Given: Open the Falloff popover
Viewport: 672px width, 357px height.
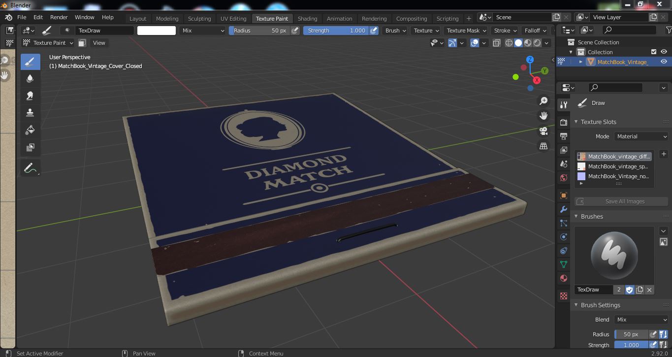Looking at the screenshot, I should coord(536,31).
